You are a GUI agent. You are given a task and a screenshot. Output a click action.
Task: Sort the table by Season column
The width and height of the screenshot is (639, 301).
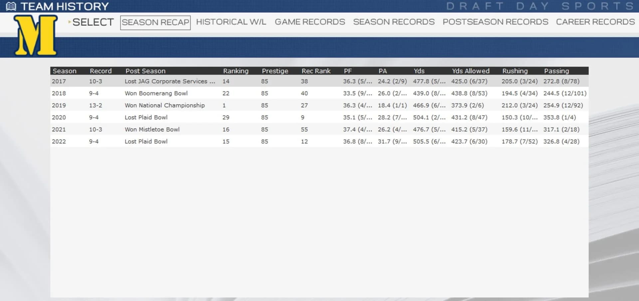pos(65,71)
